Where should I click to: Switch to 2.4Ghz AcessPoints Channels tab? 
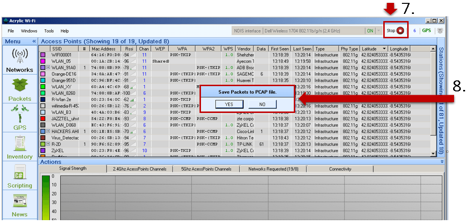139,169
